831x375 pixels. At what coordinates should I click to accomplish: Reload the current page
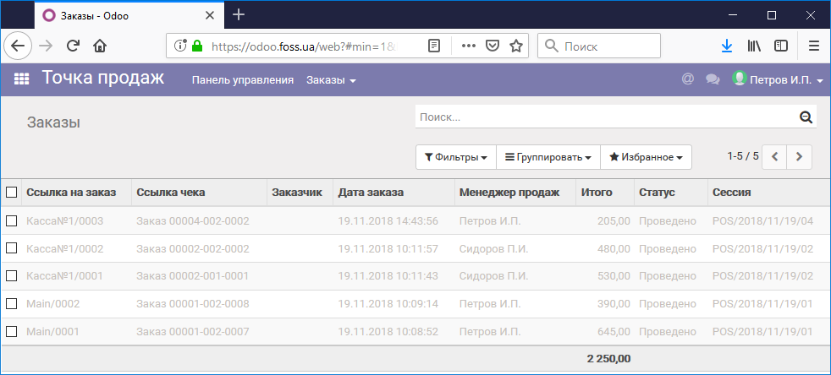click(x=73, y=46)
